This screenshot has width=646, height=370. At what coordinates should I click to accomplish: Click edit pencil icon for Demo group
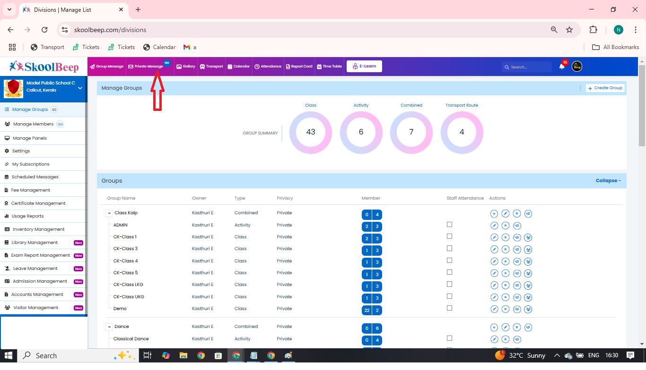tap(494, 309)
